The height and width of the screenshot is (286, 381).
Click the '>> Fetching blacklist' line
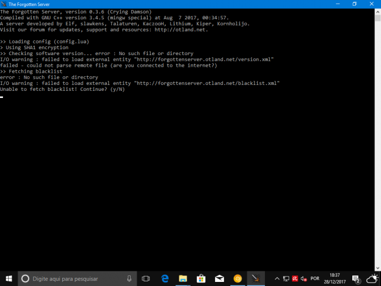pyautogui.click(x=31, y=71)
